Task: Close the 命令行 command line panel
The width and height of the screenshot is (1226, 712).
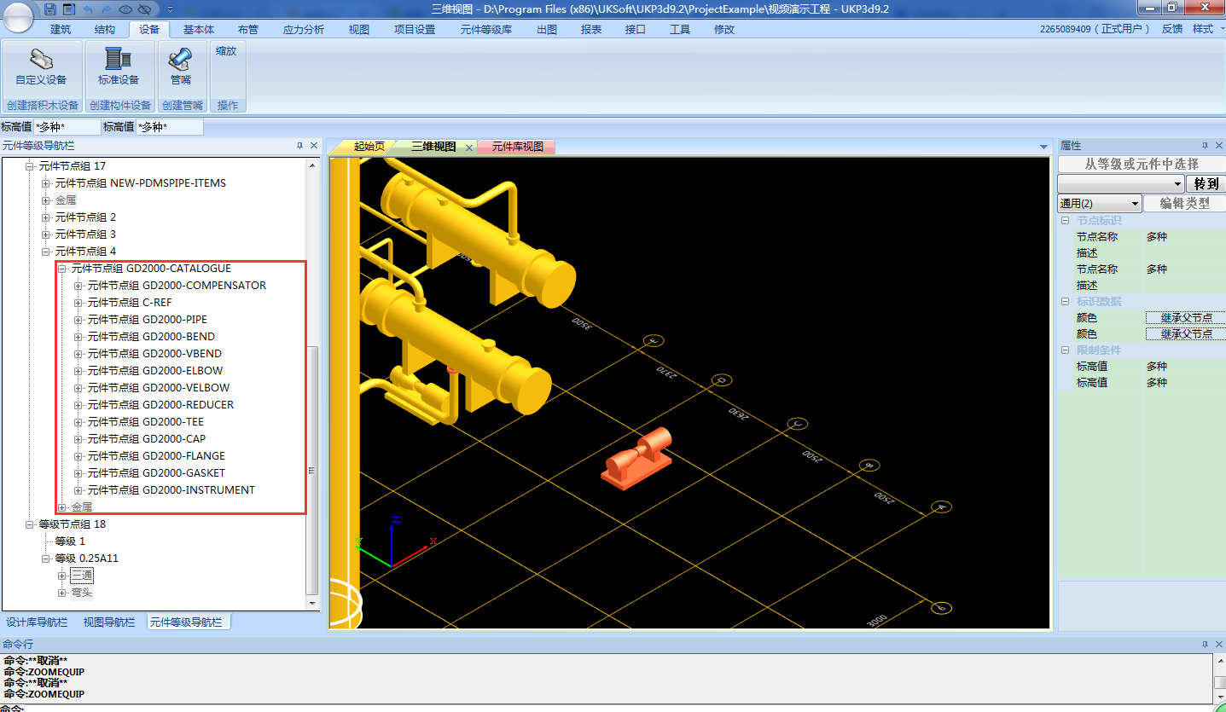Action: click(x=1218, y=644)
